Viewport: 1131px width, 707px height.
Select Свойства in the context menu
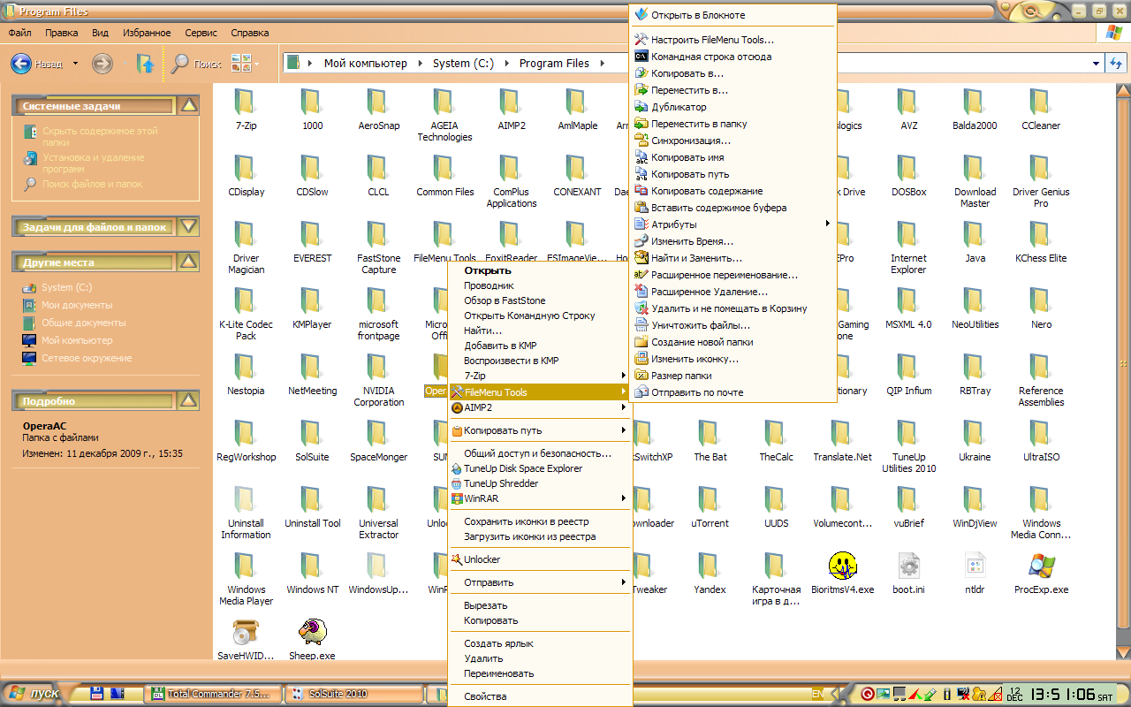[485, 696]
